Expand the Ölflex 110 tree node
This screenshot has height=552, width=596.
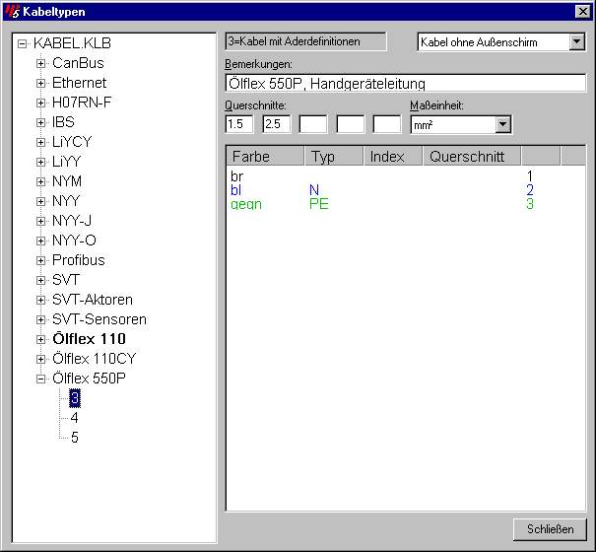tap(40, 339)
